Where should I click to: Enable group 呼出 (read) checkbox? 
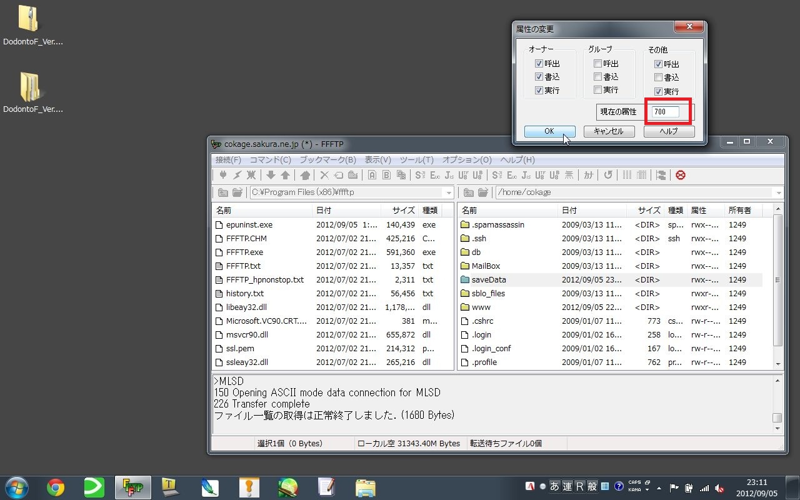(598, 64)
